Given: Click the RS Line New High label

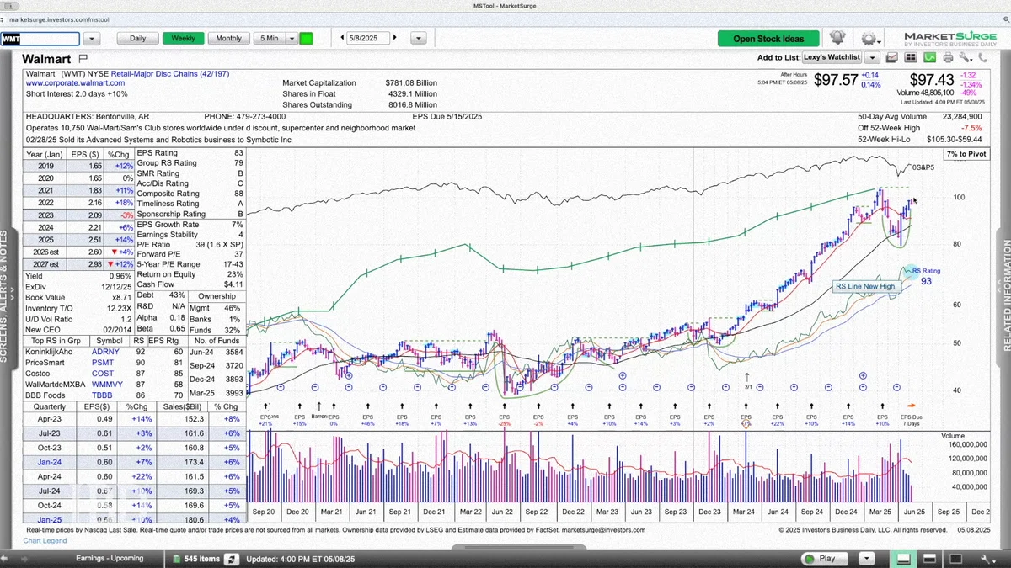Looking at the screenshot, I should coord(866,287).
